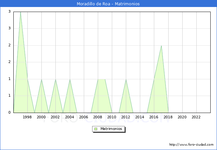
Task: Click the 2020 x-axis year label
Action: click(x=182, y=117)
